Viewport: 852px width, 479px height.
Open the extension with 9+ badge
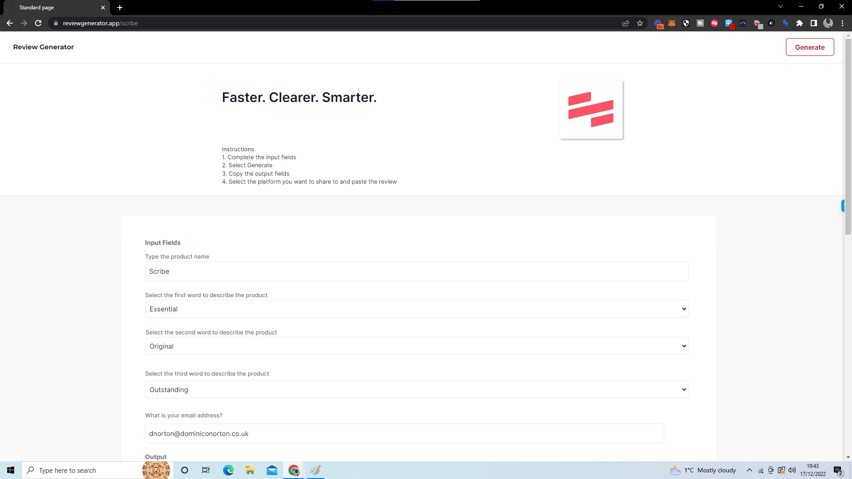tap(659, 24)
